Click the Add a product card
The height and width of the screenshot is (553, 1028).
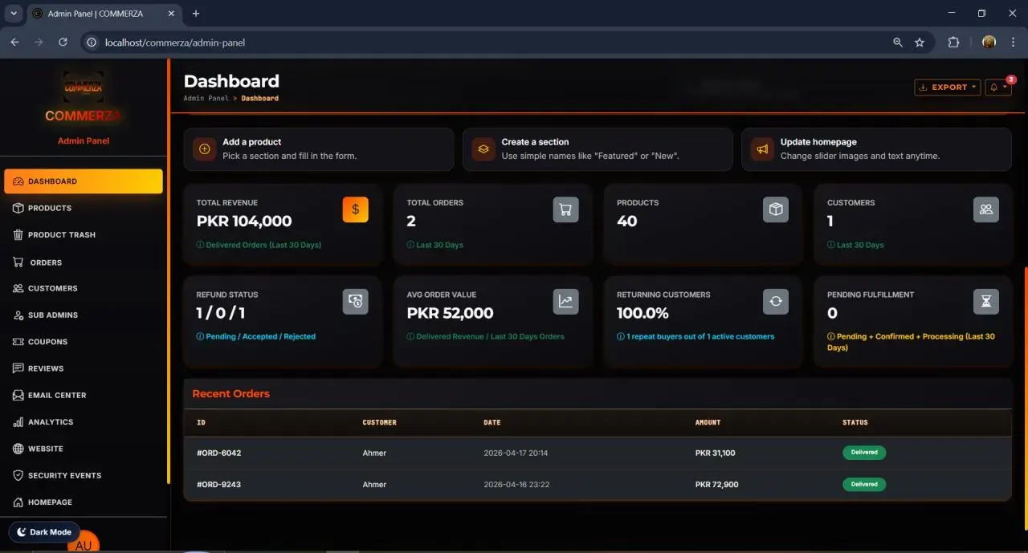(319, 149)
